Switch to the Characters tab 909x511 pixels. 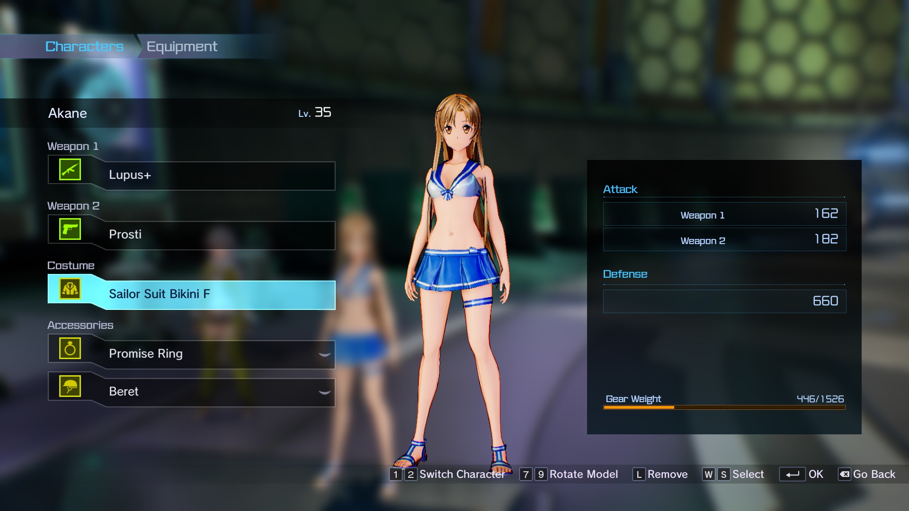tap(84, 46)
